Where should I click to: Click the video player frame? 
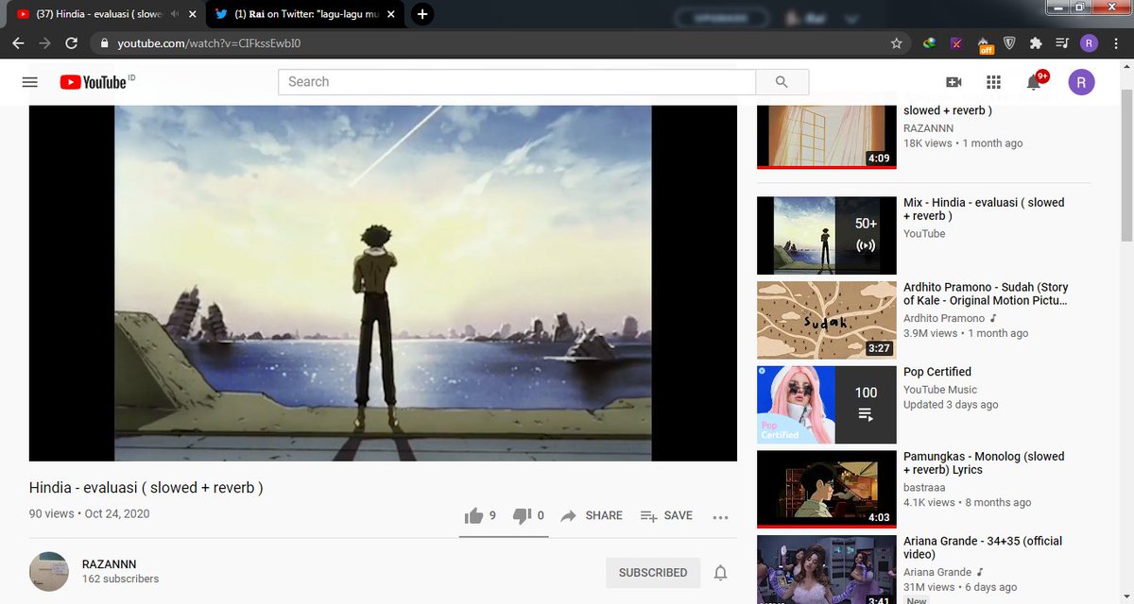[383, 283]
